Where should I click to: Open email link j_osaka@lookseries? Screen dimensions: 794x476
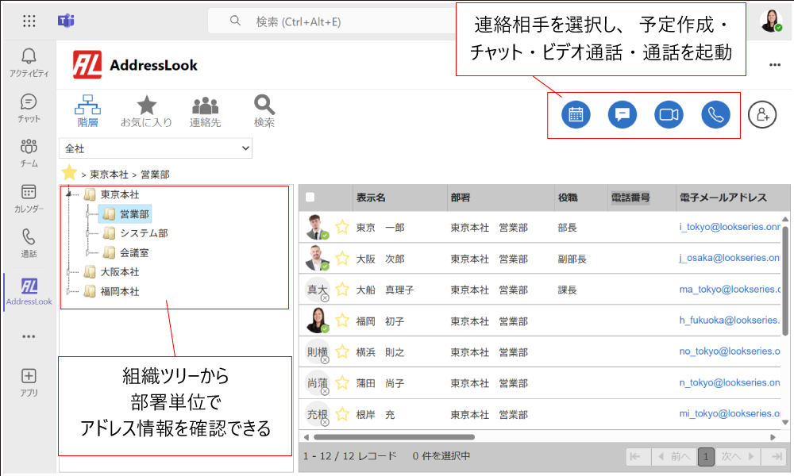tap(730, 258)
